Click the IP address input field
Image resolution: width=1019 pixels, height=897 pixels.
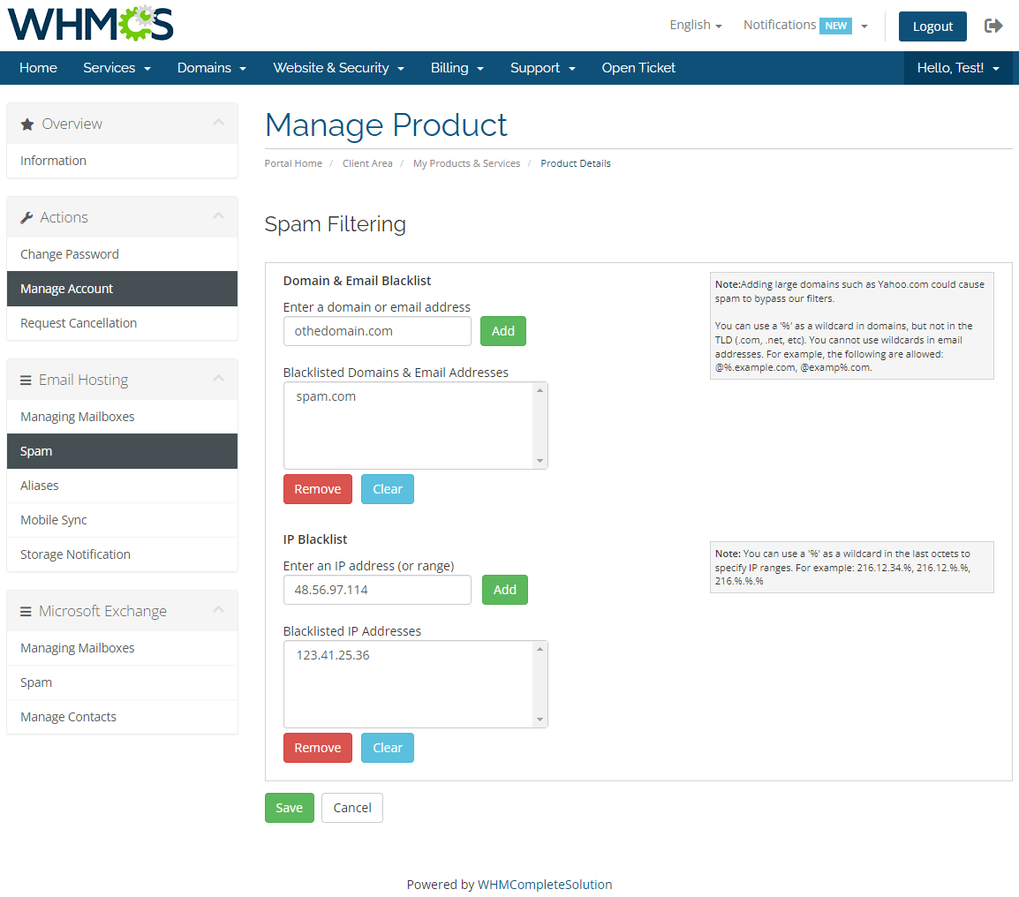[x=377, y=590]
